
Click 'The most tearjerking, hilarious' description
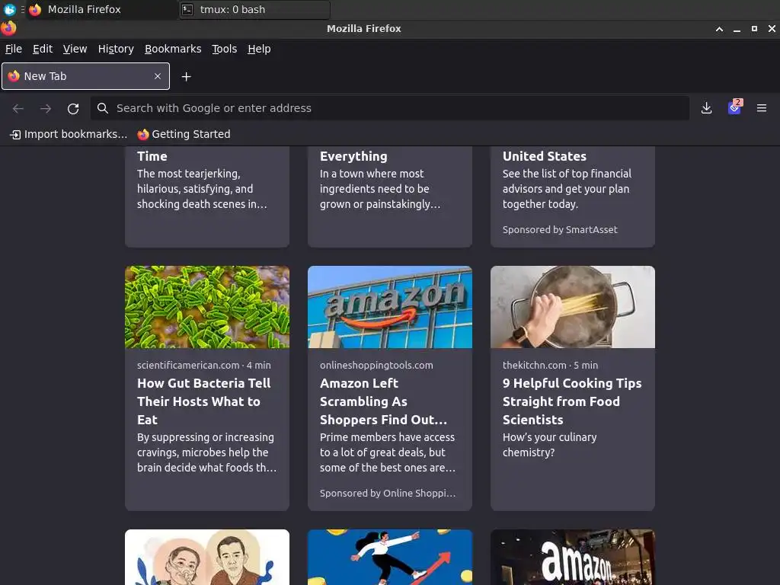pyautogui.click(x=202, y=189)
